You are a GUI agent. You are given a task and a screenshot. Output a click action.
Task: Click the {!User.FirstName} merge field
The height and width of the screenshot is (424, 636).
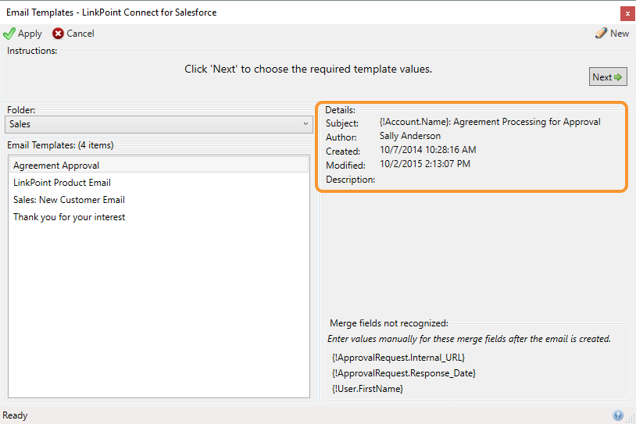[x=367, y=389]
